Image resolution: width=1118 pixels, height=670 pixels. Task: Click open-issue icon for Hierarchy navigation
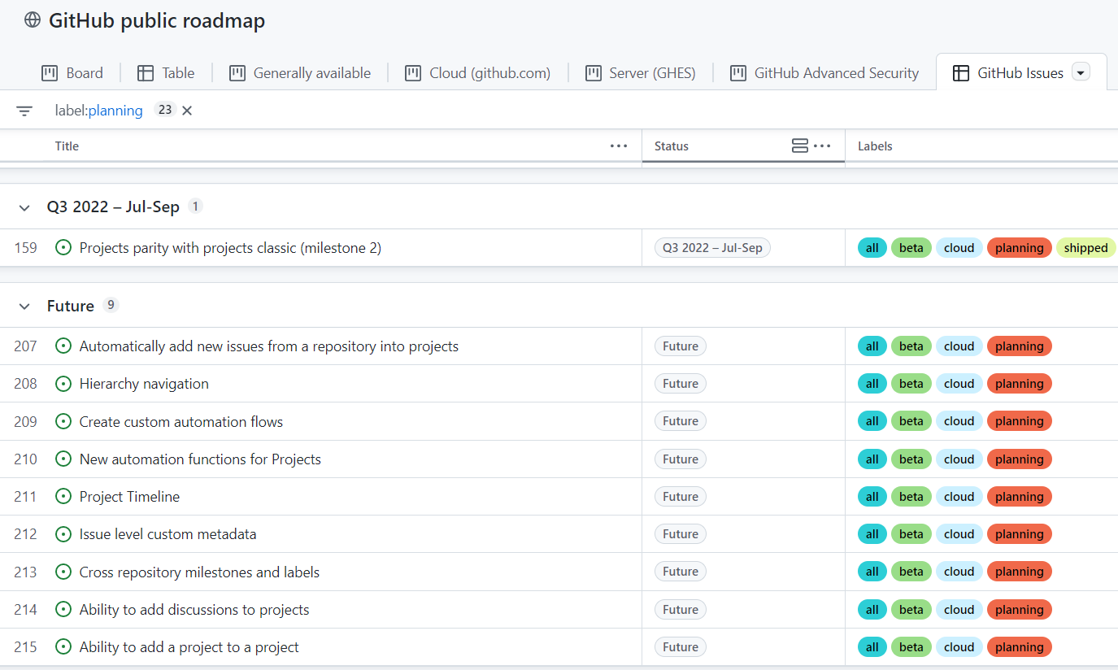click(x=63, y=384)
